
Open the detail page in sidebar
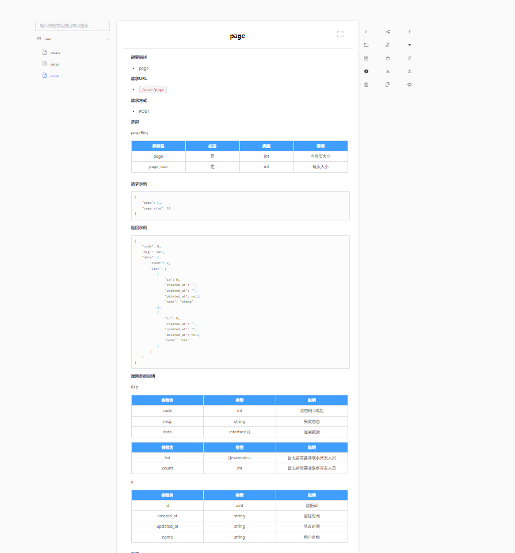55,64
